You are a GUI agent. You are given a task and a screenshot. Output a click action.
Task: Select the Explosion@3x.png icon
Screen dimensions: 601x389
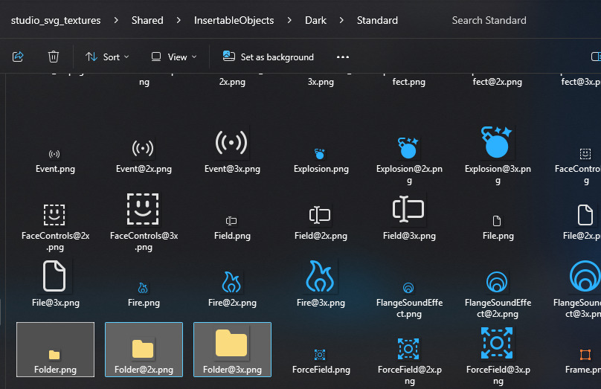(497, 142)
